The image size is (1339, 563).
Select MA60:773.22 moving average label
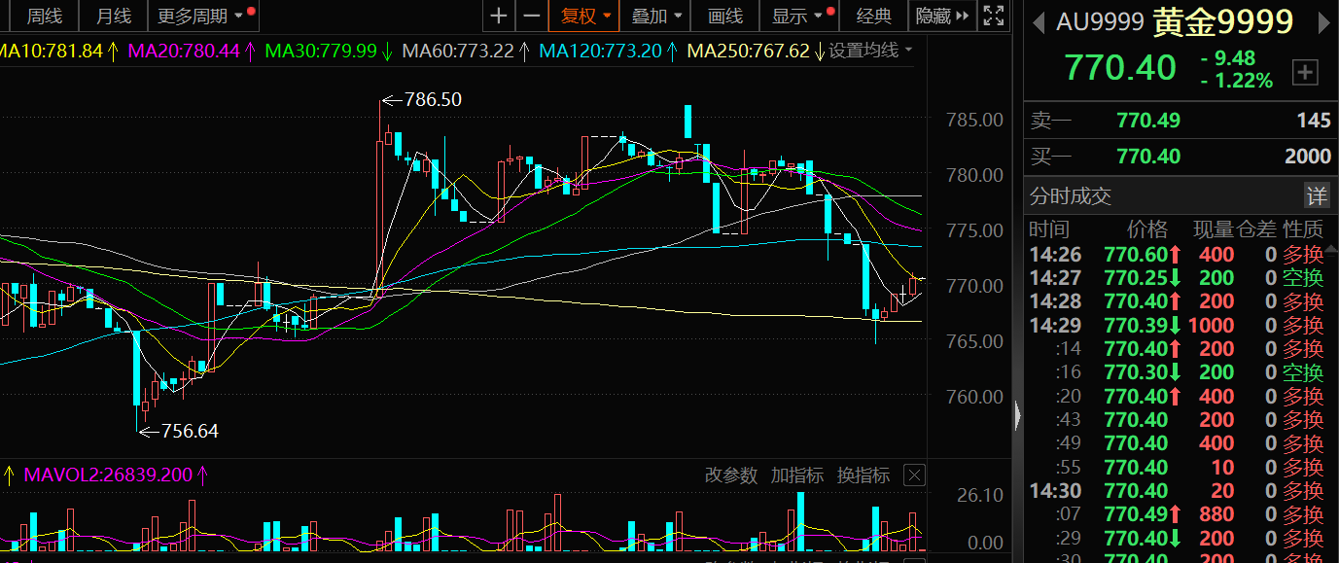point(457,51)
